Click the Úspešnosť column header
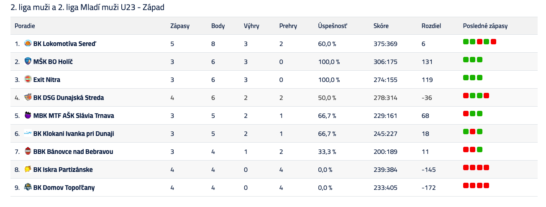This screenshot has height=207, width=546. tap(333, 26)
